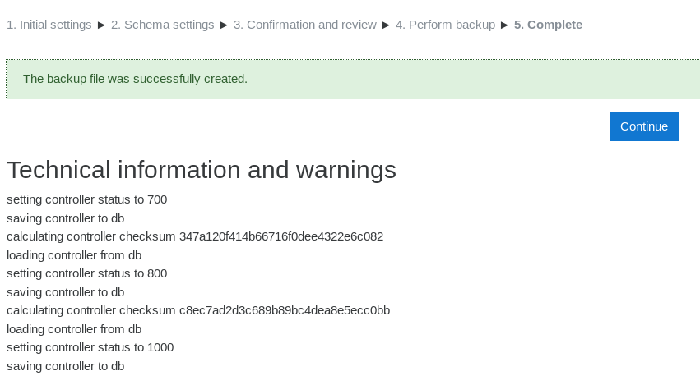The image size is (700, 385).
Task: Click the setting controller status to 700 line
Action: coord(87,199)
